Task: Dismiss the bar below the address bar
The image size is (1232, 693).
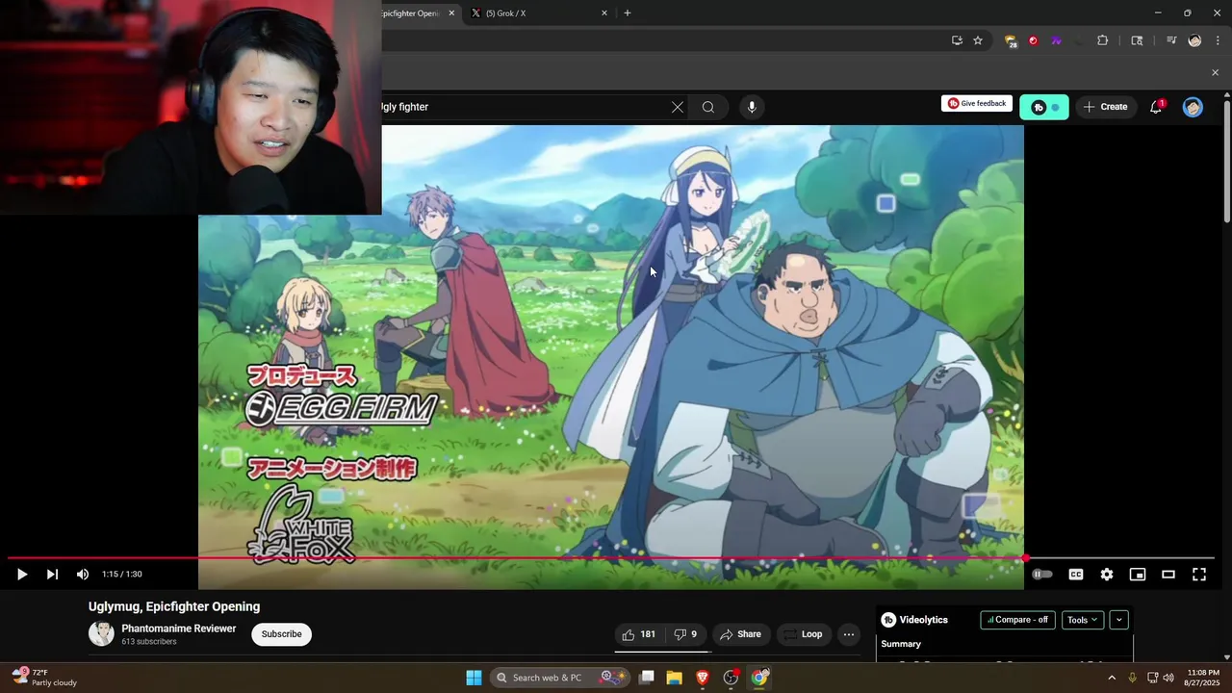Action: coord(1215,72)
